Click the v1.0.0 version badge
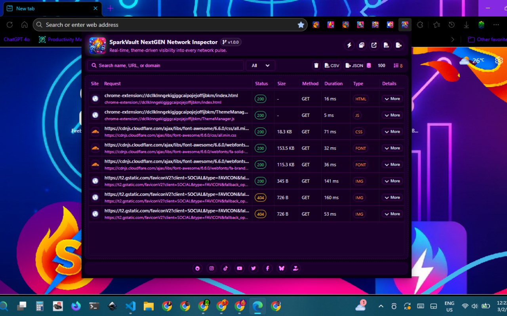Image resolution: width=507 pixels, height=316 pixels. click(231, 42)
